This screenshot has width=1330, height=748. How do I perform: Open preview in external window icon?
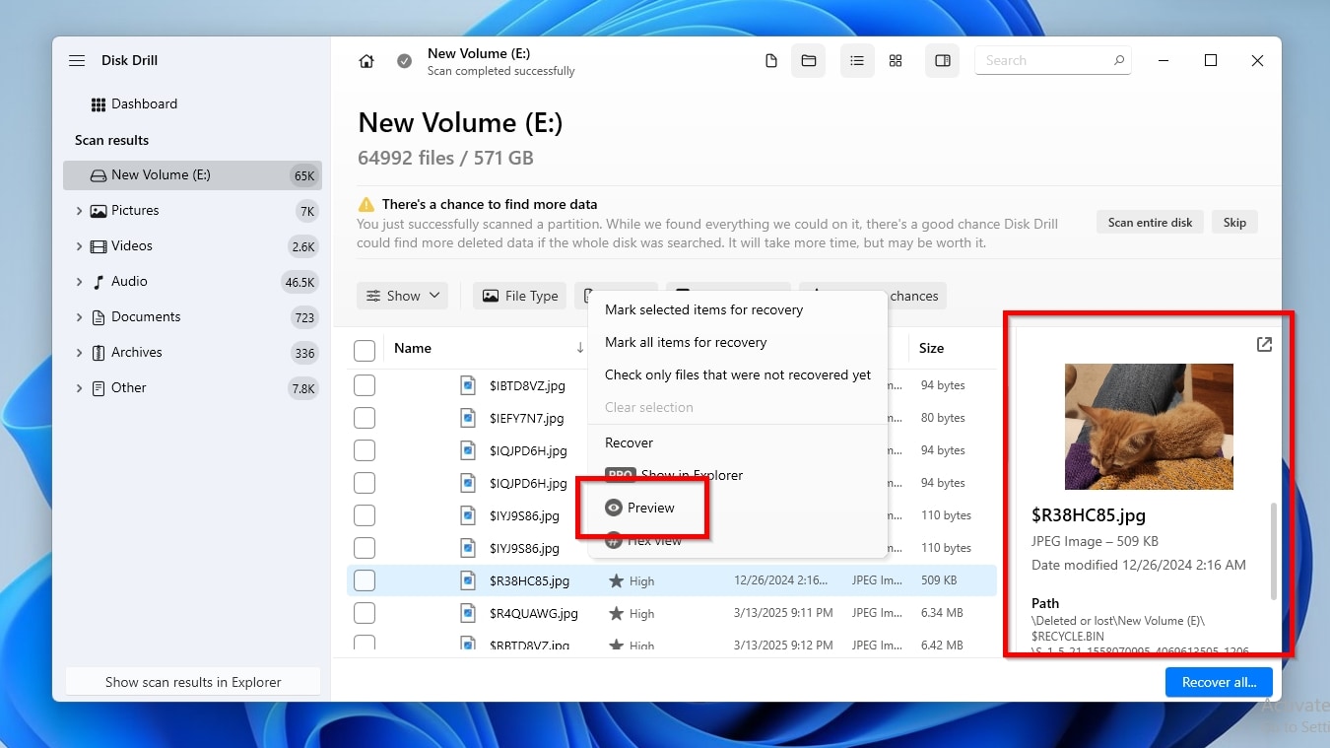[x=1264, y=345]
